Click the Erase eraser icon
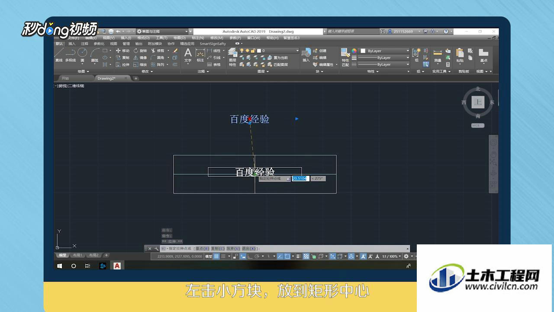 click(175, 51)
